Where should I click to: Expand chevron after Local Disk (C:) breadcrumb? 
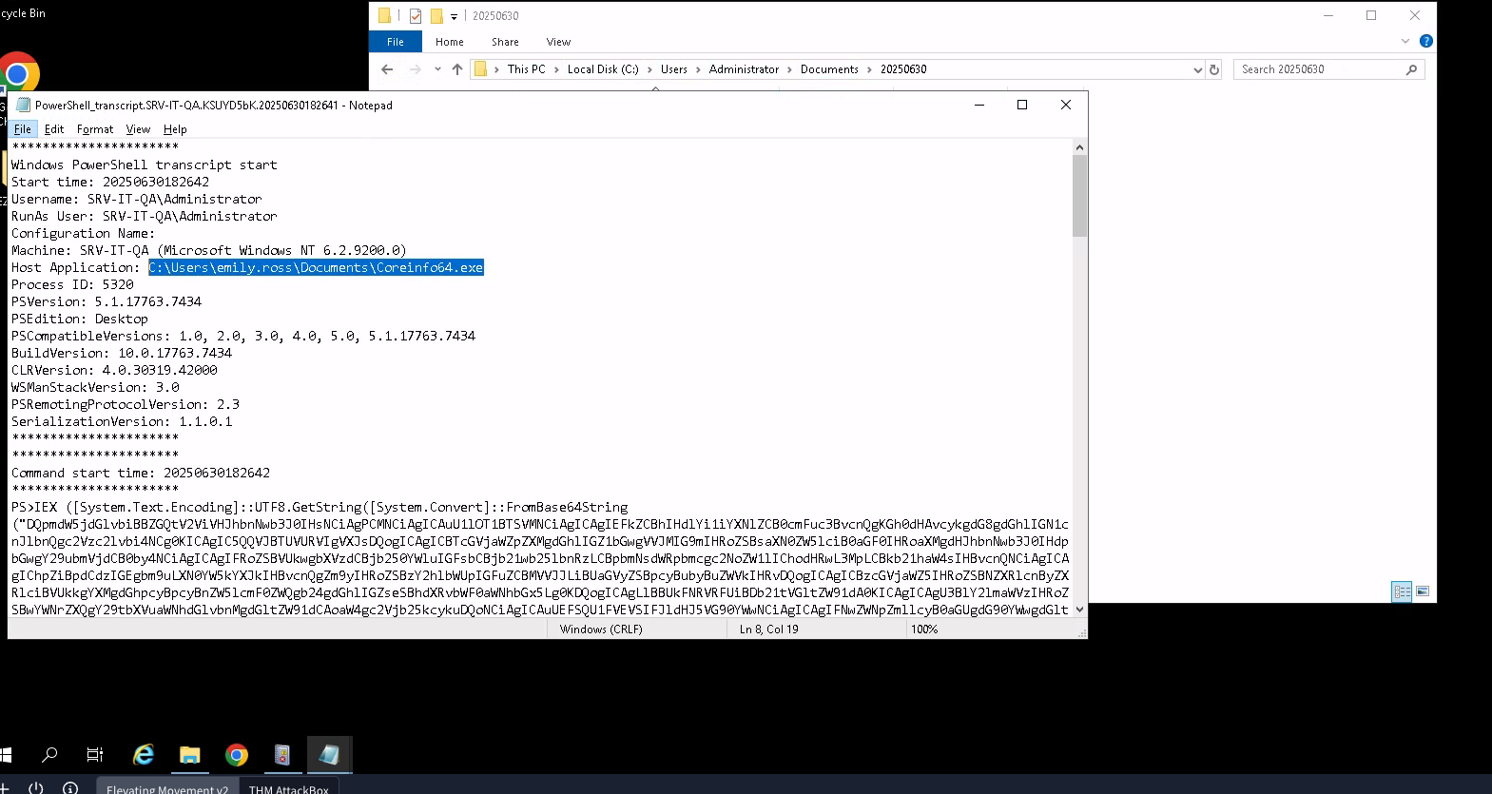click(x=650, y=69)
